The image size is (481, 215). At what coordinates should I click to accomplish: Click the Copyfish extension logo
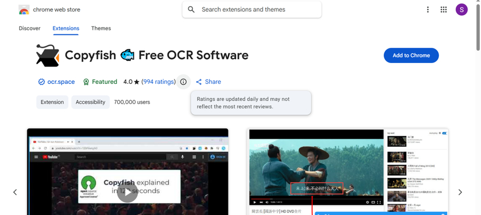[x=47, y=56]
